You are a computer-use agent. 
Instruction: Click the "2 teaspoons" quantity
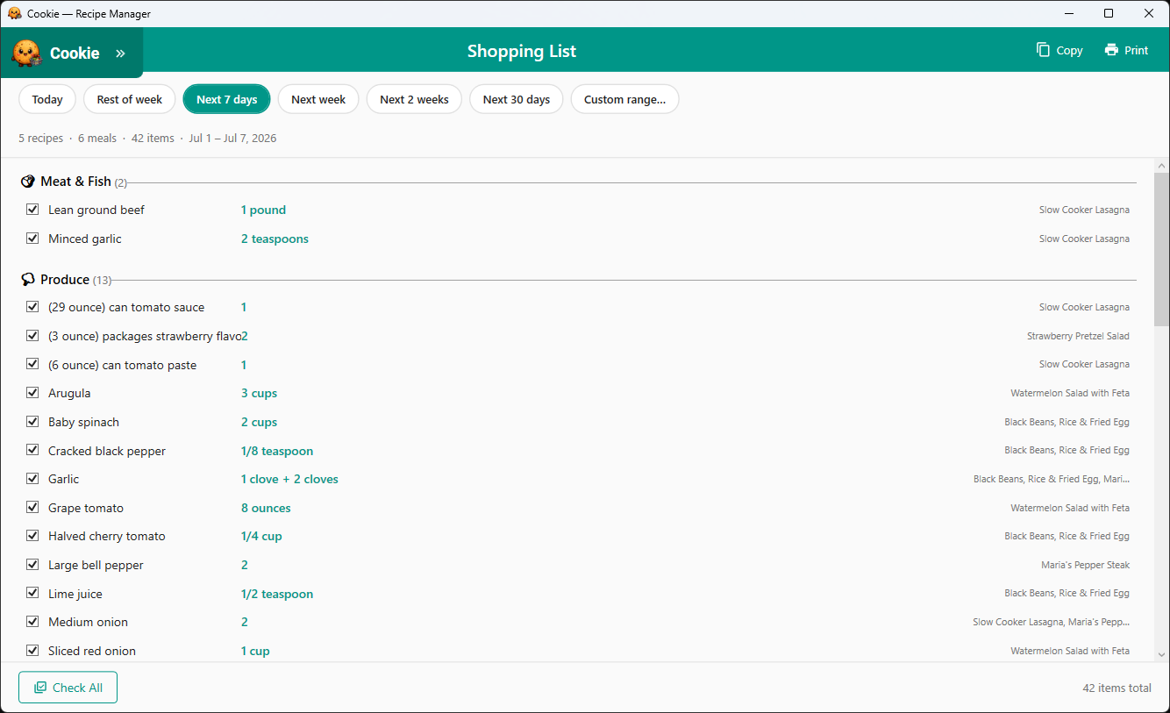tap(275, 239)
